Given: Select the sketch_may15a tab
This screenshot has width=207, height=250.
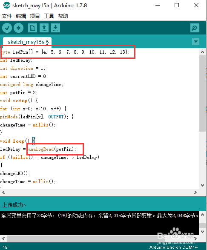Looking at the screenshot, I should (27, 42).
